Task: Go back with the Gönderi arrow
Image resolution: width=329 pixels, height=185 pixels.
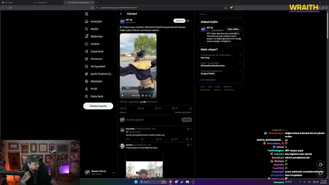Action: [121, 14]
